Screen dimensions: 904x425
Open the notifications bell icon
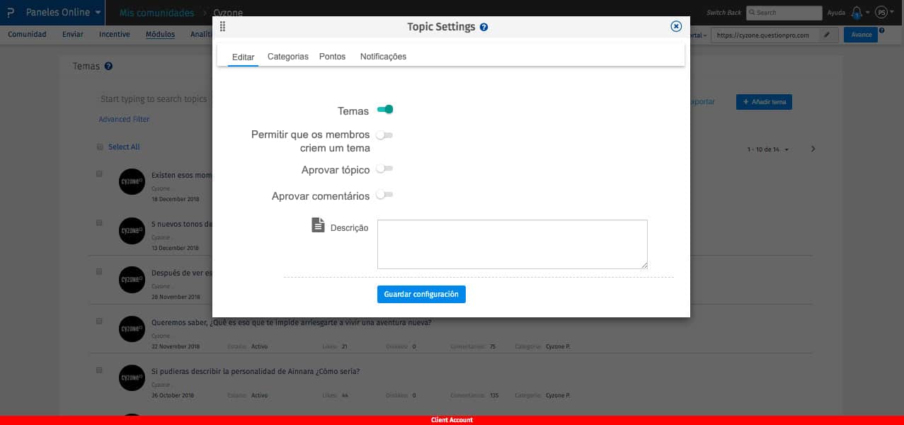tap(857, 13)
